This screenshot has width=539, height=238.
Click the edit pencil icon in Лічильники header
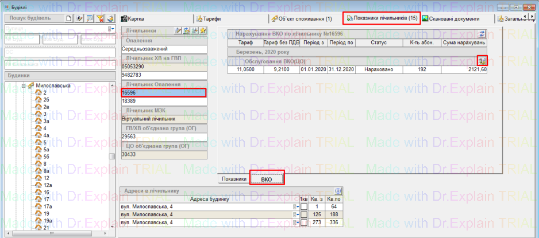click(178, 30)
